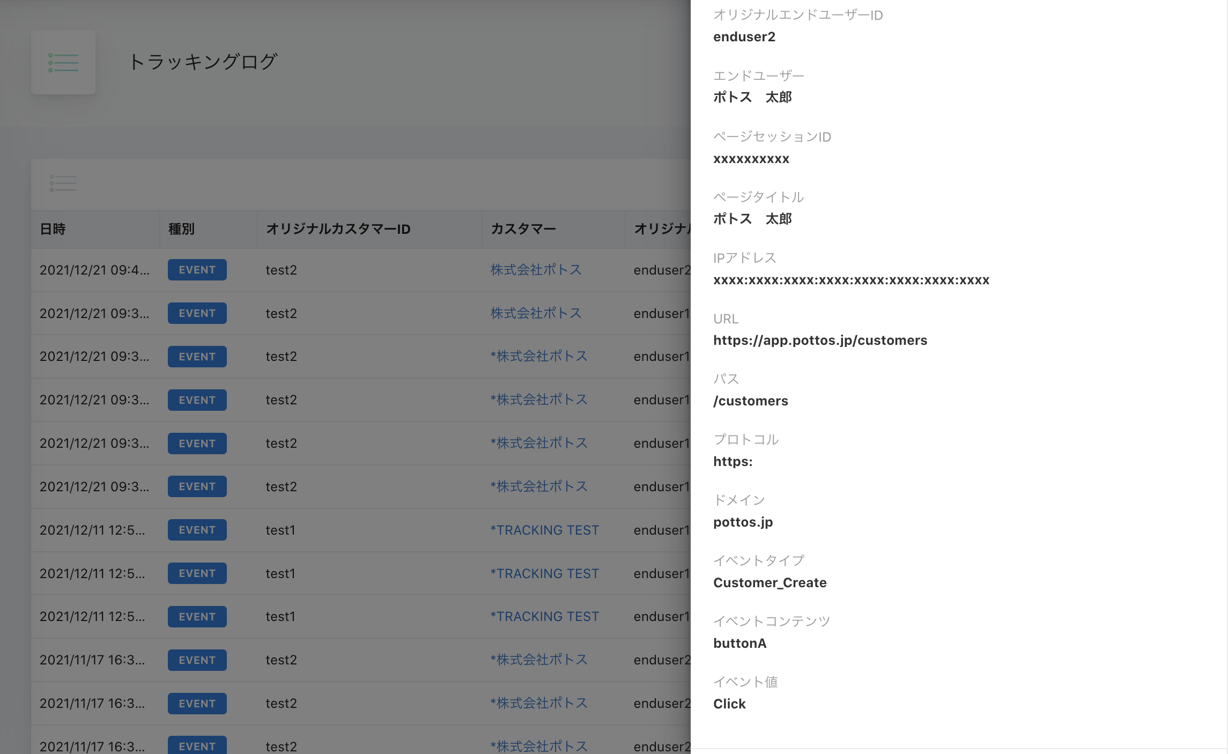
Task: Click the ドメイン label
Action: [x=739, y=500]
